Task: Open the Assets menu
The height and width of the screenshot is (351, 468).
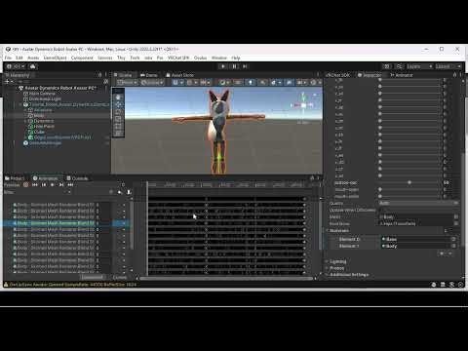Action: coord(33,58)
